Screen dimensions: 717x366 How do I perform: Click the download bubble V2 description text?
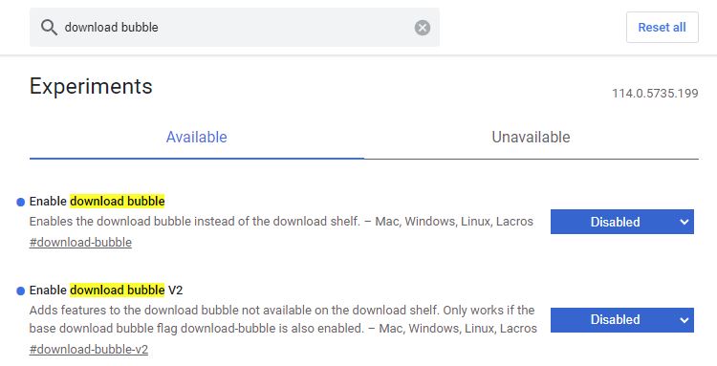283,319
